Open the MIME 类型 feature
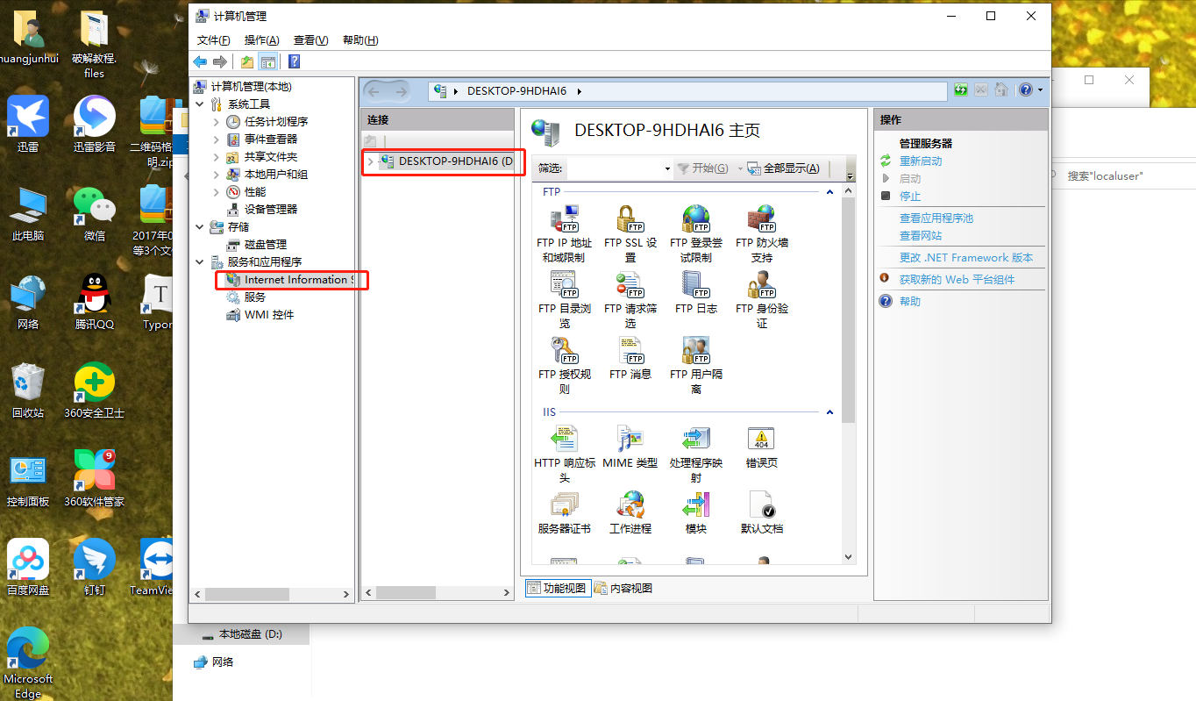Viewport: 1196px width, 701px height. pyautogui.click(x=630, y=447)
